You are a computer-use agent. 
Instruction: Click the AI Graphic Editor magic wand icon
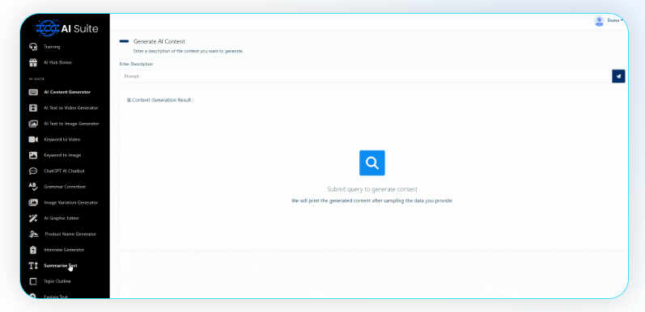[x=33, y=218]
